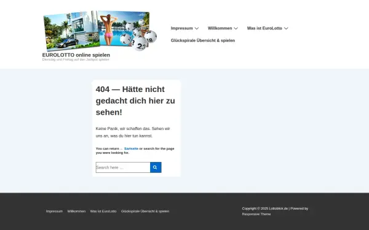Open Glückspirale Übersicht & spielen in header

(203, 40)
